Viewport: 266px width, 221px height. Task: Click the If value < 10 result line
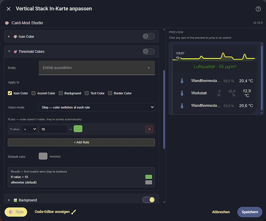(x=19, y=177)
